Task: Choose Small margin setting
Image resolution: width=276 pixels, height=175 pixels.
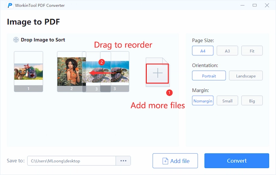Action: (227, 101)
